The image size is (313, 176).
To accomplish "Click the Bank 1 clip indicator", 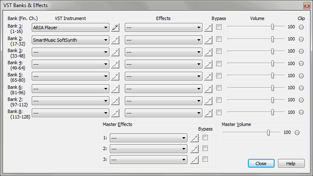I will (301, 27).
